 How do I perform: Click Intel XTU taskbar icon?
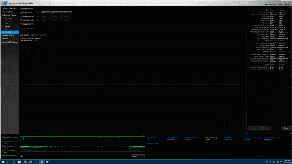[x=42, y=162]
